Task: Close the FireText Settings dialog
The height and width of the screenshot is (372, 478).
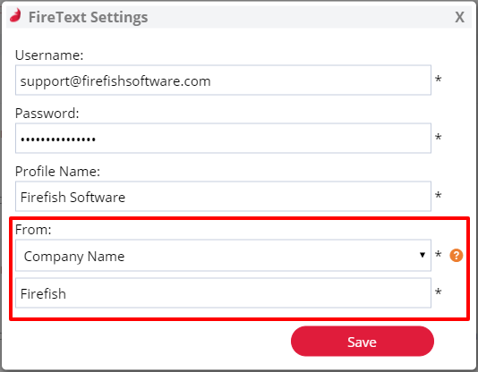Action: pyautogui.click(x=460, y=17)
